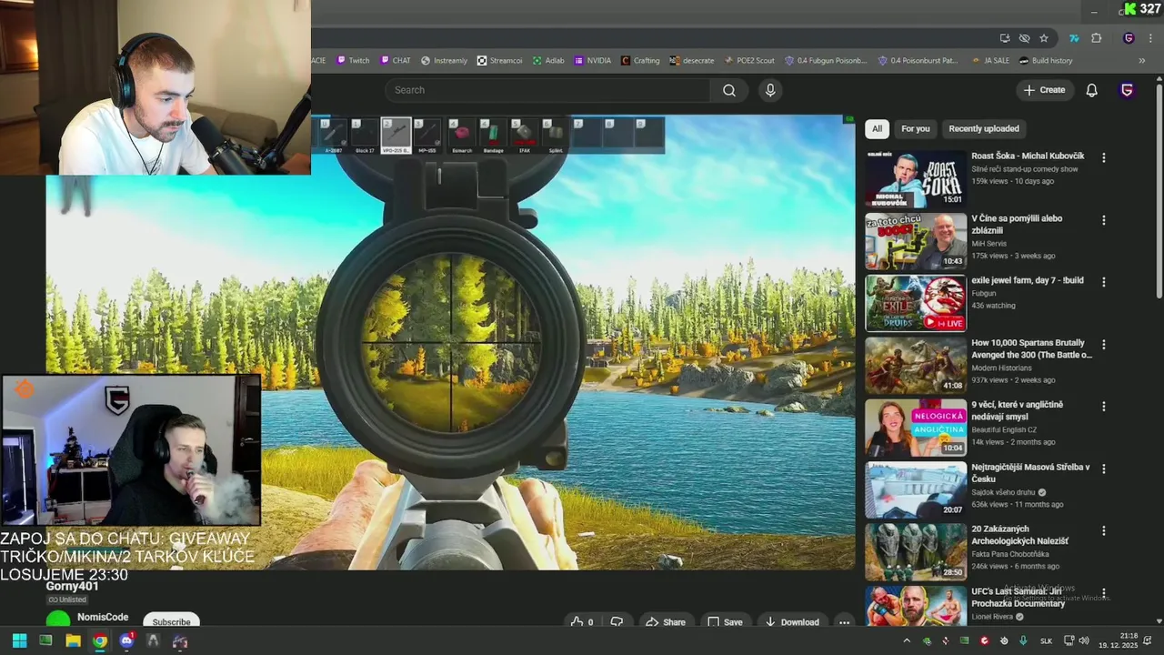Like the video with thumbs up
Image resolution: width=1164 pixels, height=655 pixels.
pyautogui.click(x=581, y=622)
